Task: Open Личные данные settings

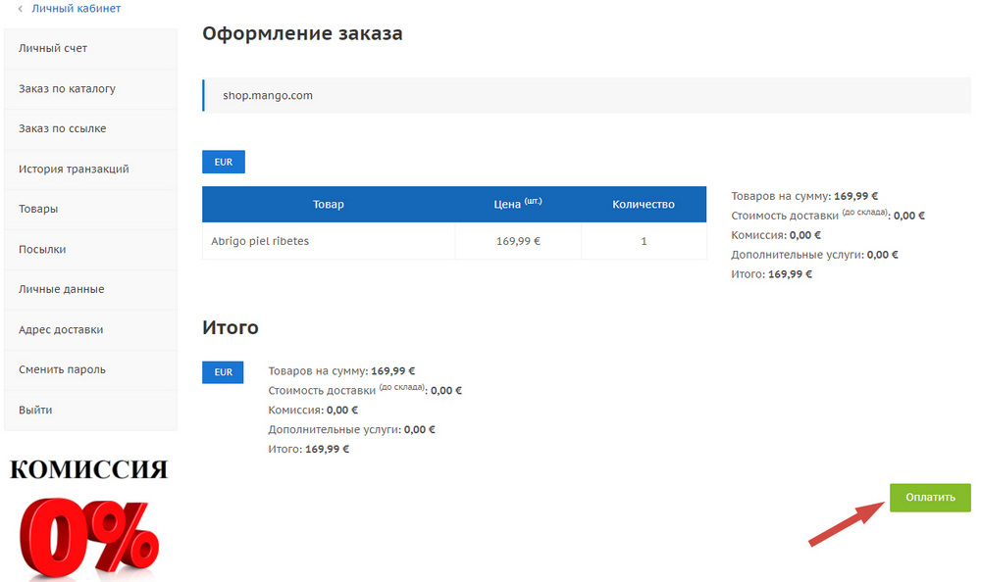Action: click(59, 289)
